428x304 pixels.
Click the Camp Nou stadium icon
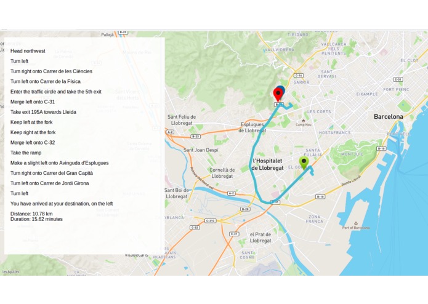303,121
